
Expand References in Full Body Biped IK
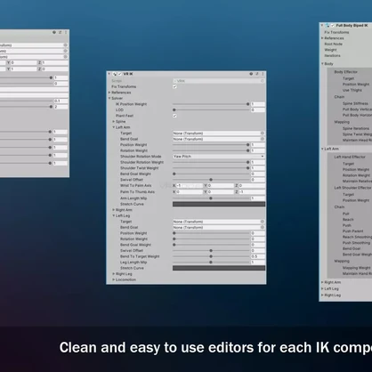click(322, 38)
